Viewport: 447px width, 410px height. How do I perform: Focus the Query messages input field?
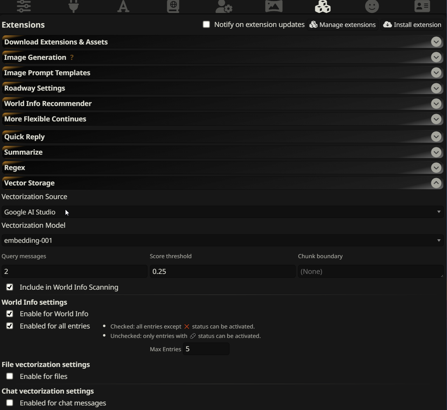point(74,271)
